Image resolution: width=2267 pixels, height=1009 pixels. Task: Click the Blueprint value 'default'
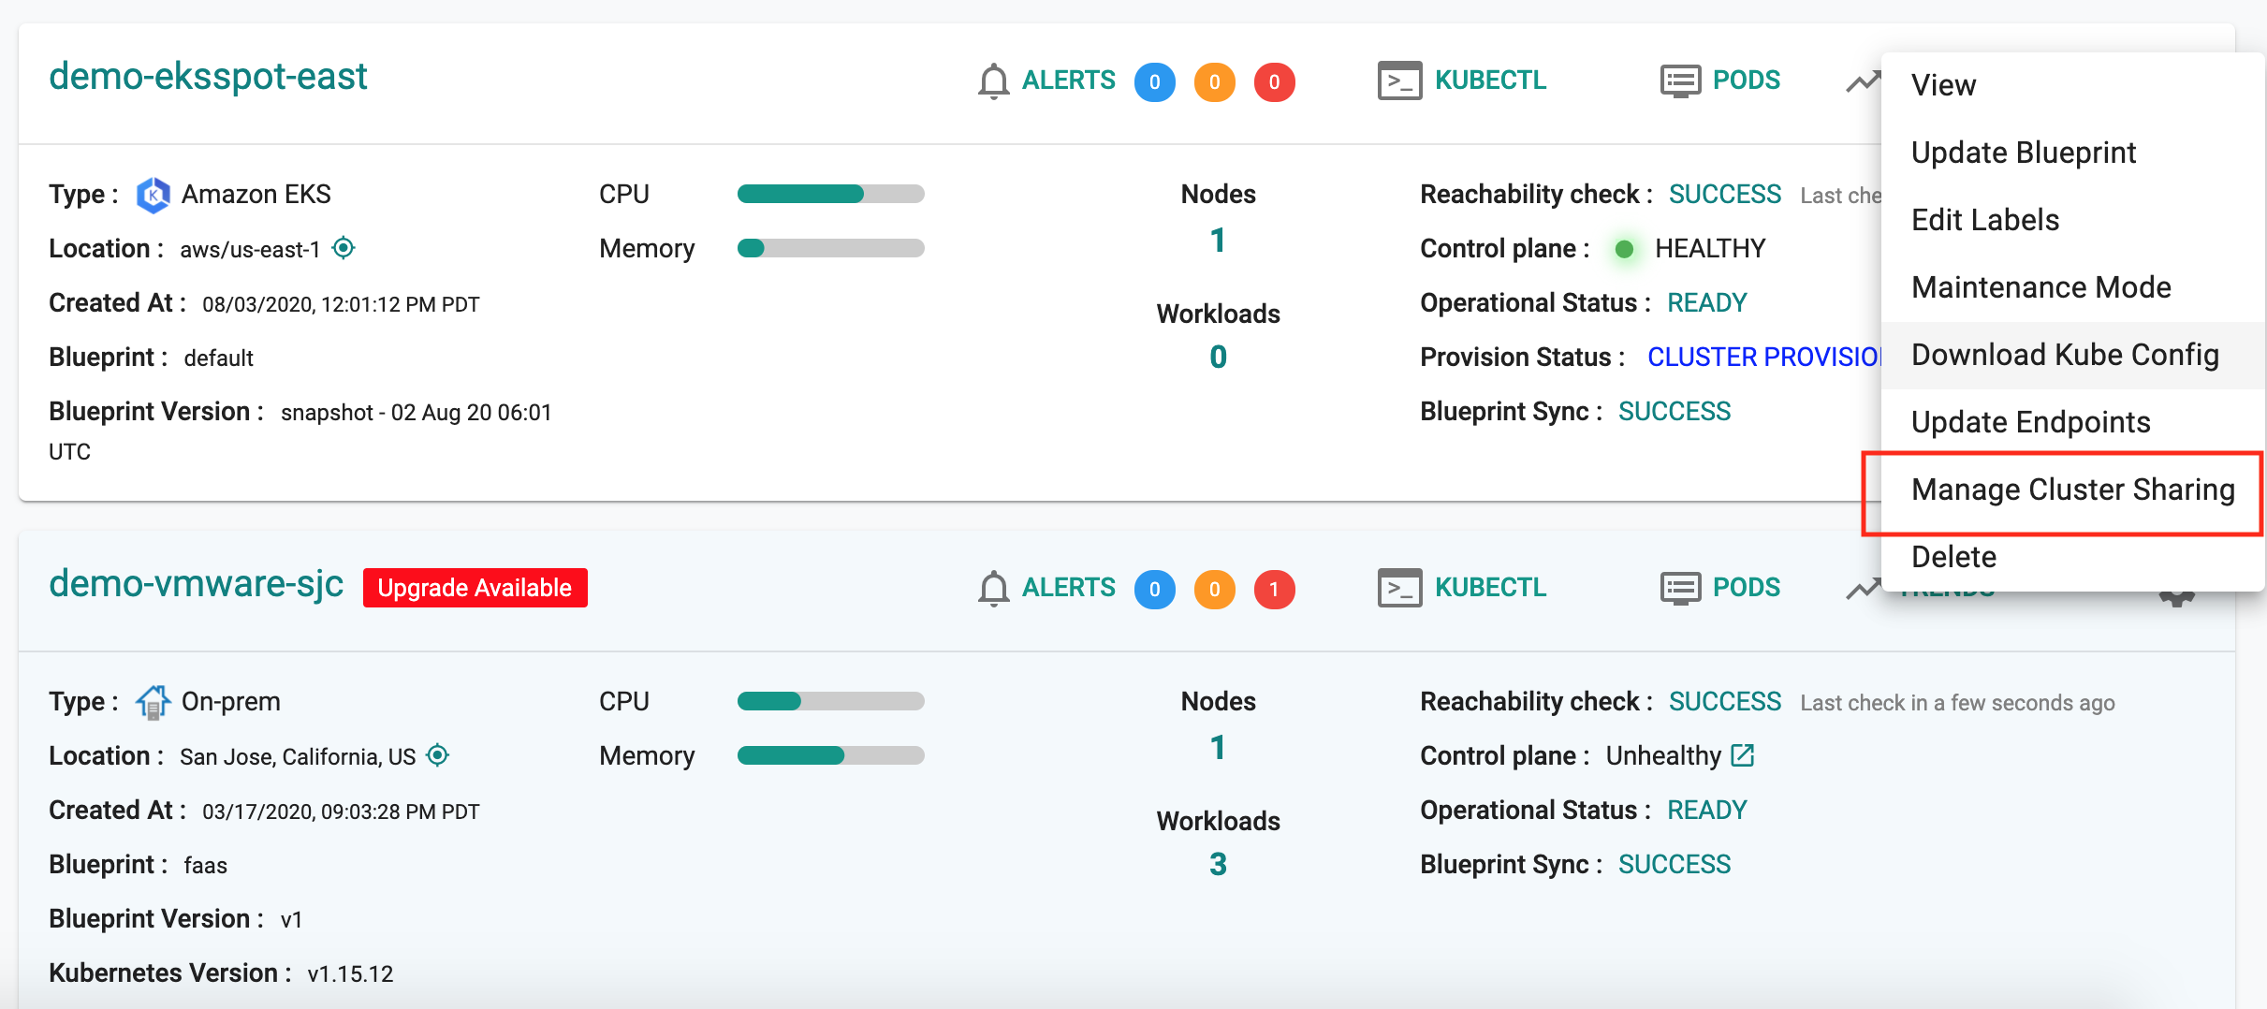coord(218,358)
